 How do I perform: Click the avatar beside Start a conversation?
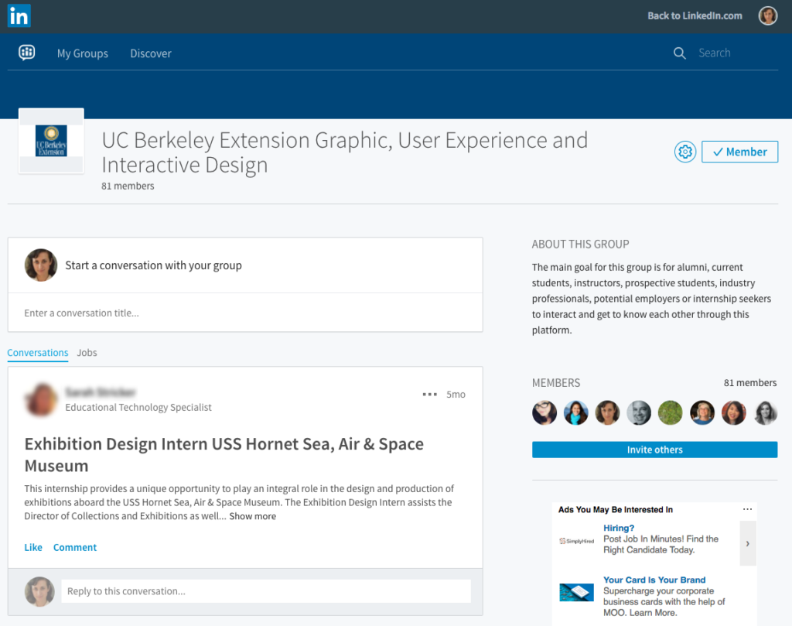tap(41, 265)
